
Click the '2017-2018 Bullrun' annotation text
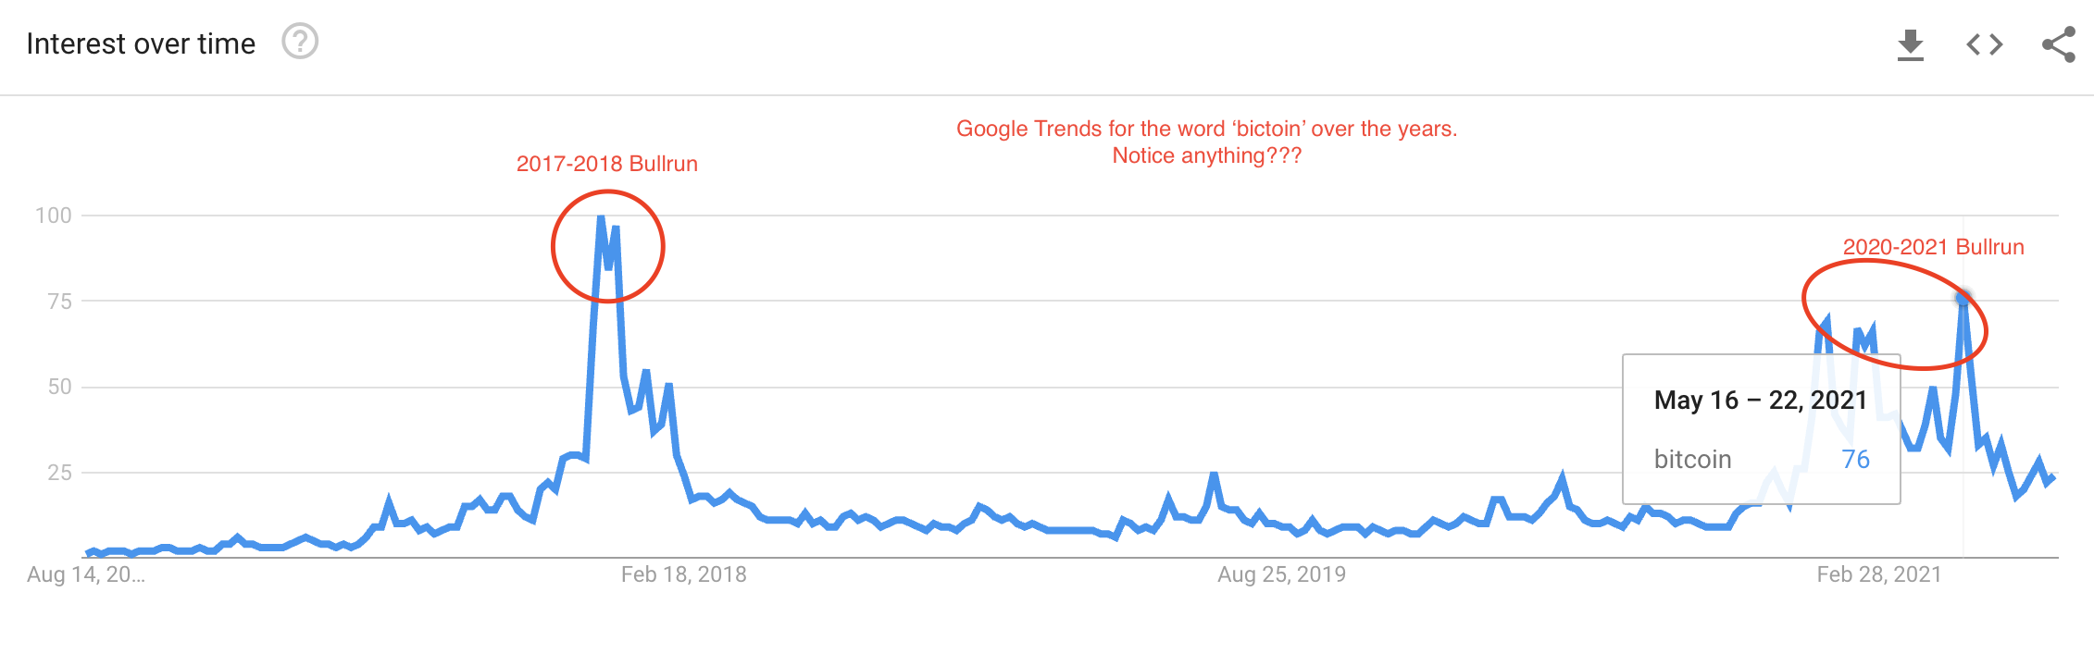point(607,164)
